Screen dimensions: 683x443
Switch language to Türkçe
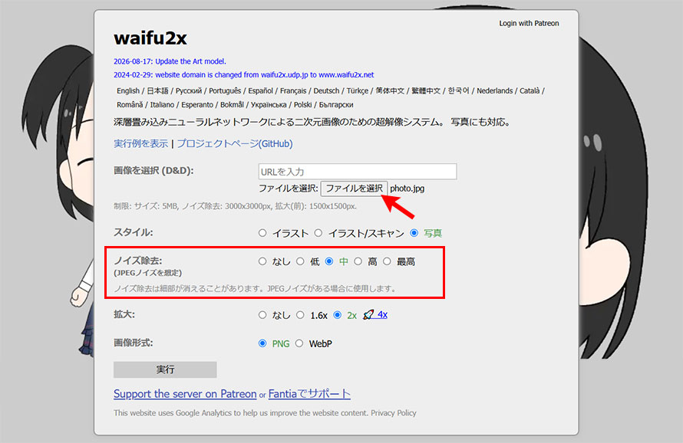tap(358, 90)
